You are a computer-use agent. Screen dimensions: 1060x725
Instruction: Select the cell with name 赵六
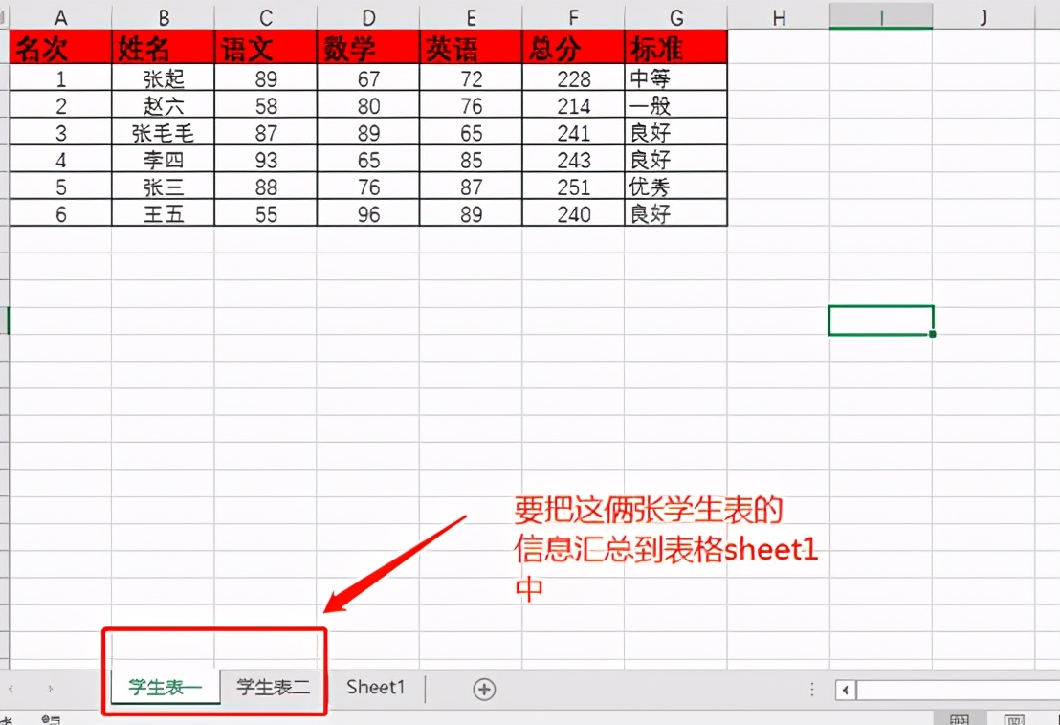pos(163,104)
